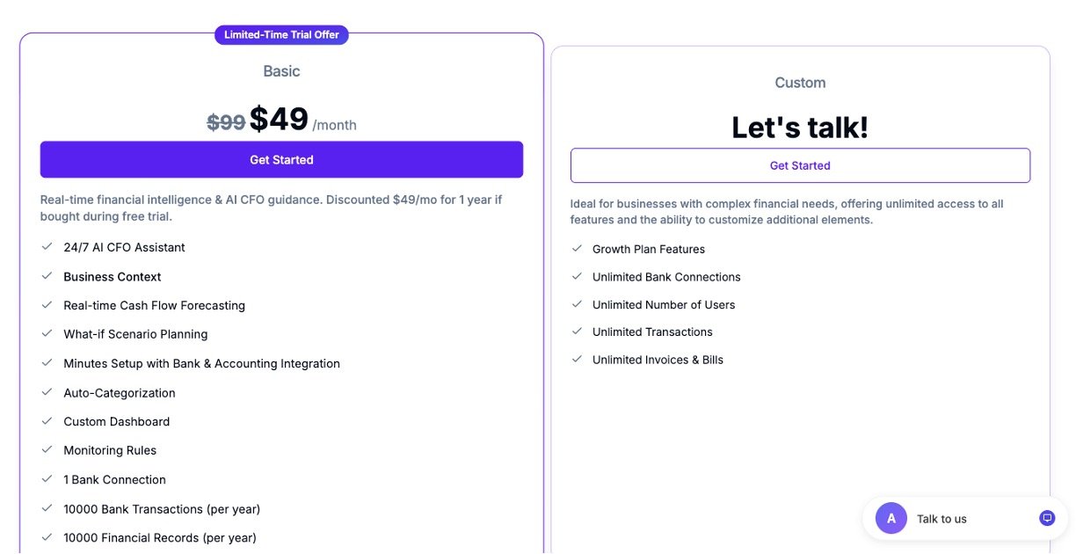
Task: Click the Basic plan title
Action: tap(281, 71)
